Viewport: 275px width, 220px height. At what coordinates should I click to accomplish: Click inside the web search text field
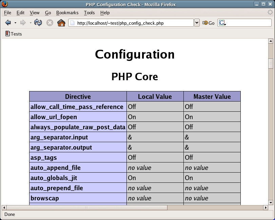click(248, 23)
